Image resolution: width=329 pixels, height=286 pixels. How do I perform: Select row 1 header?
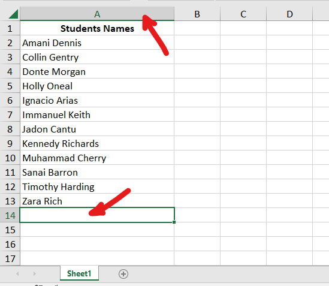(10, 28)
